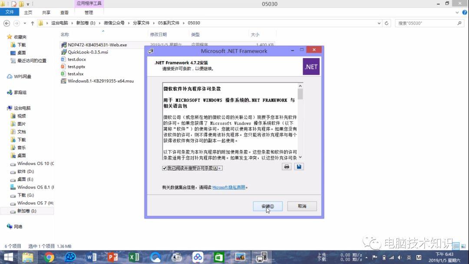Screen dimensions: 469x264
Task: Switch to the 查看 ribbon tab
Action: tap(64, 12)
